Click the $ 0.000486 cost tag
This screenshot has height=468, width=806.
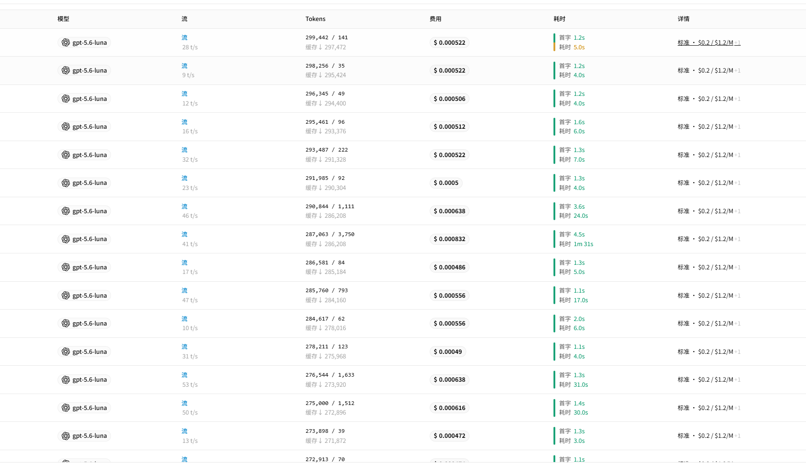(x=449, y=267)
